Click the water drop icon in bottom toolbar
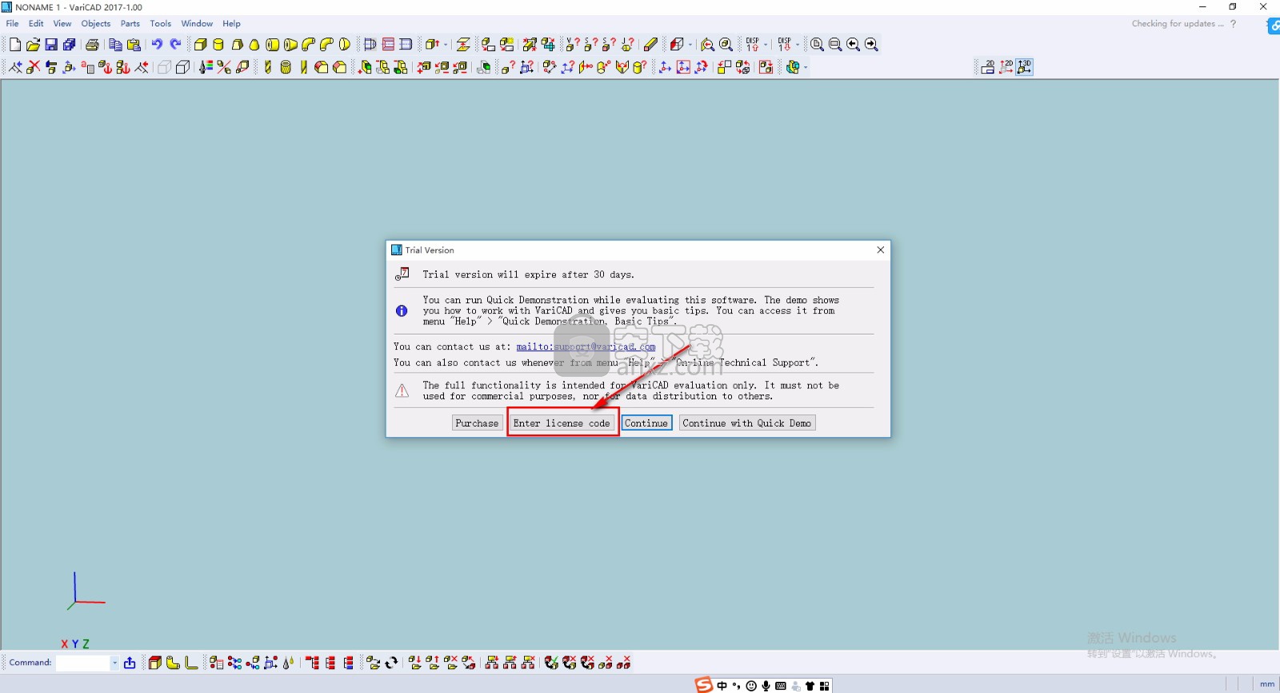1280x693 pixels. (289, 663)
